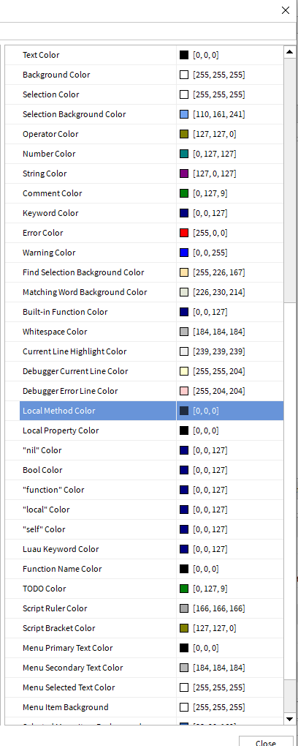Screen dimensions: 298x746
Task: Open Find Selection Background Color swatch
Action: (184, 272)
